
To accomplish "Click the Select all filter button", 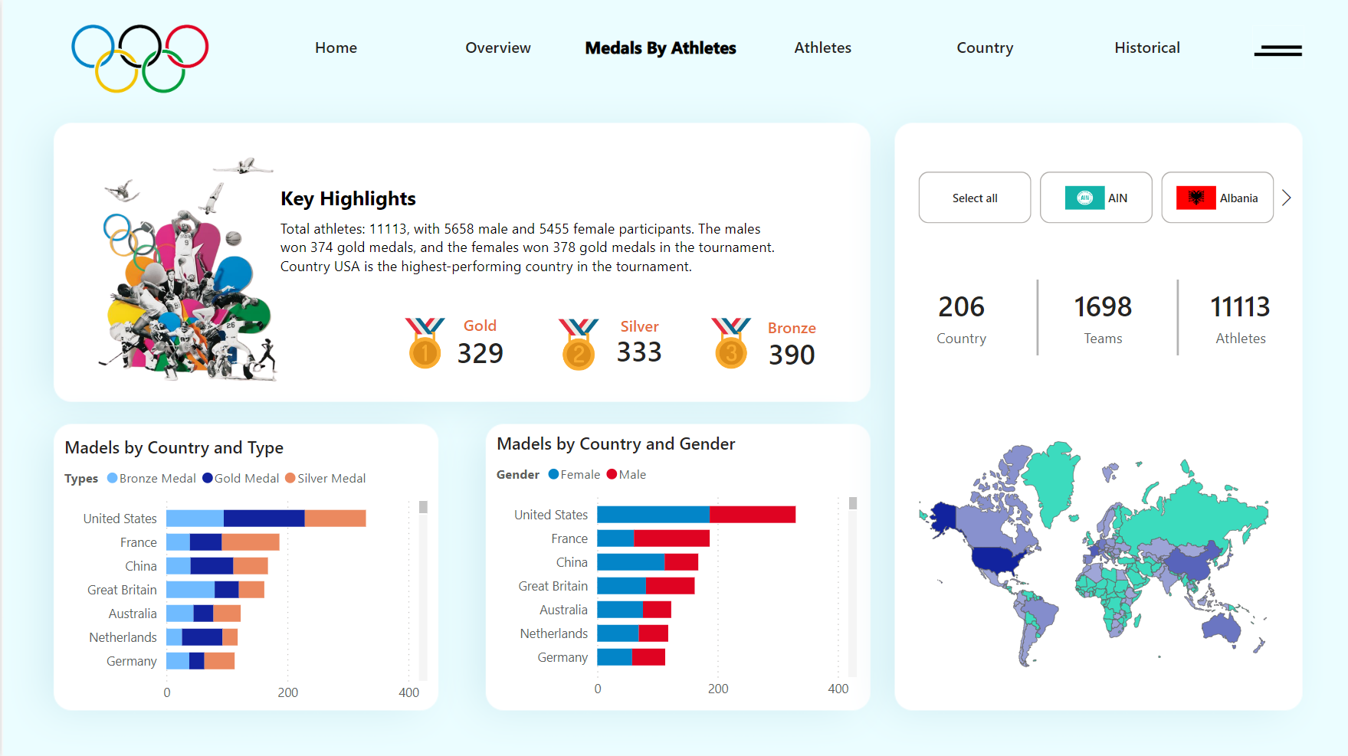I will pyautogui.click(x=975, y=198).
